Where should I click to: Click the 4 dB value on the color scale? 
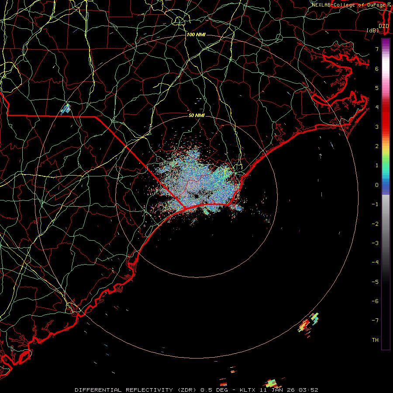[x=377, y=107]
